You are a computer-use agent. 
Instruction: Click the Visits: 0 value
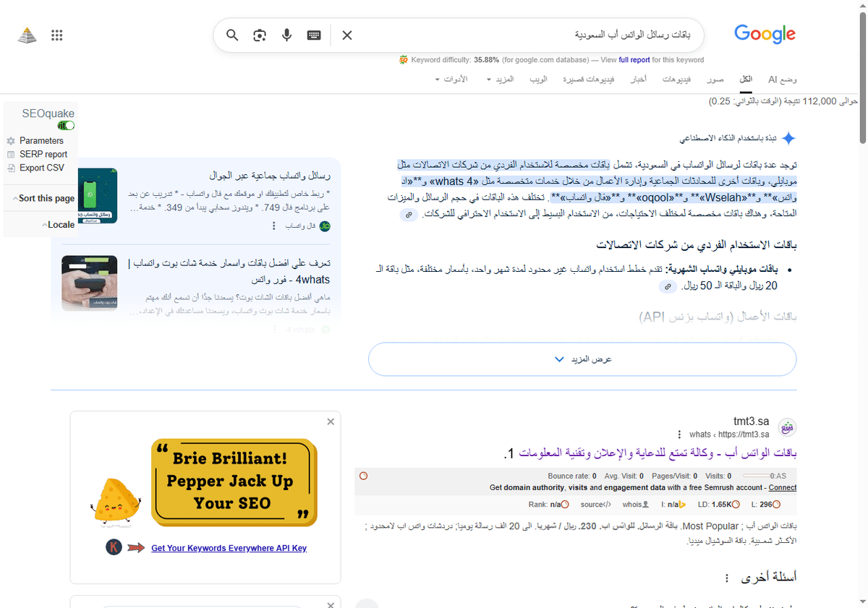click(718, 476)
